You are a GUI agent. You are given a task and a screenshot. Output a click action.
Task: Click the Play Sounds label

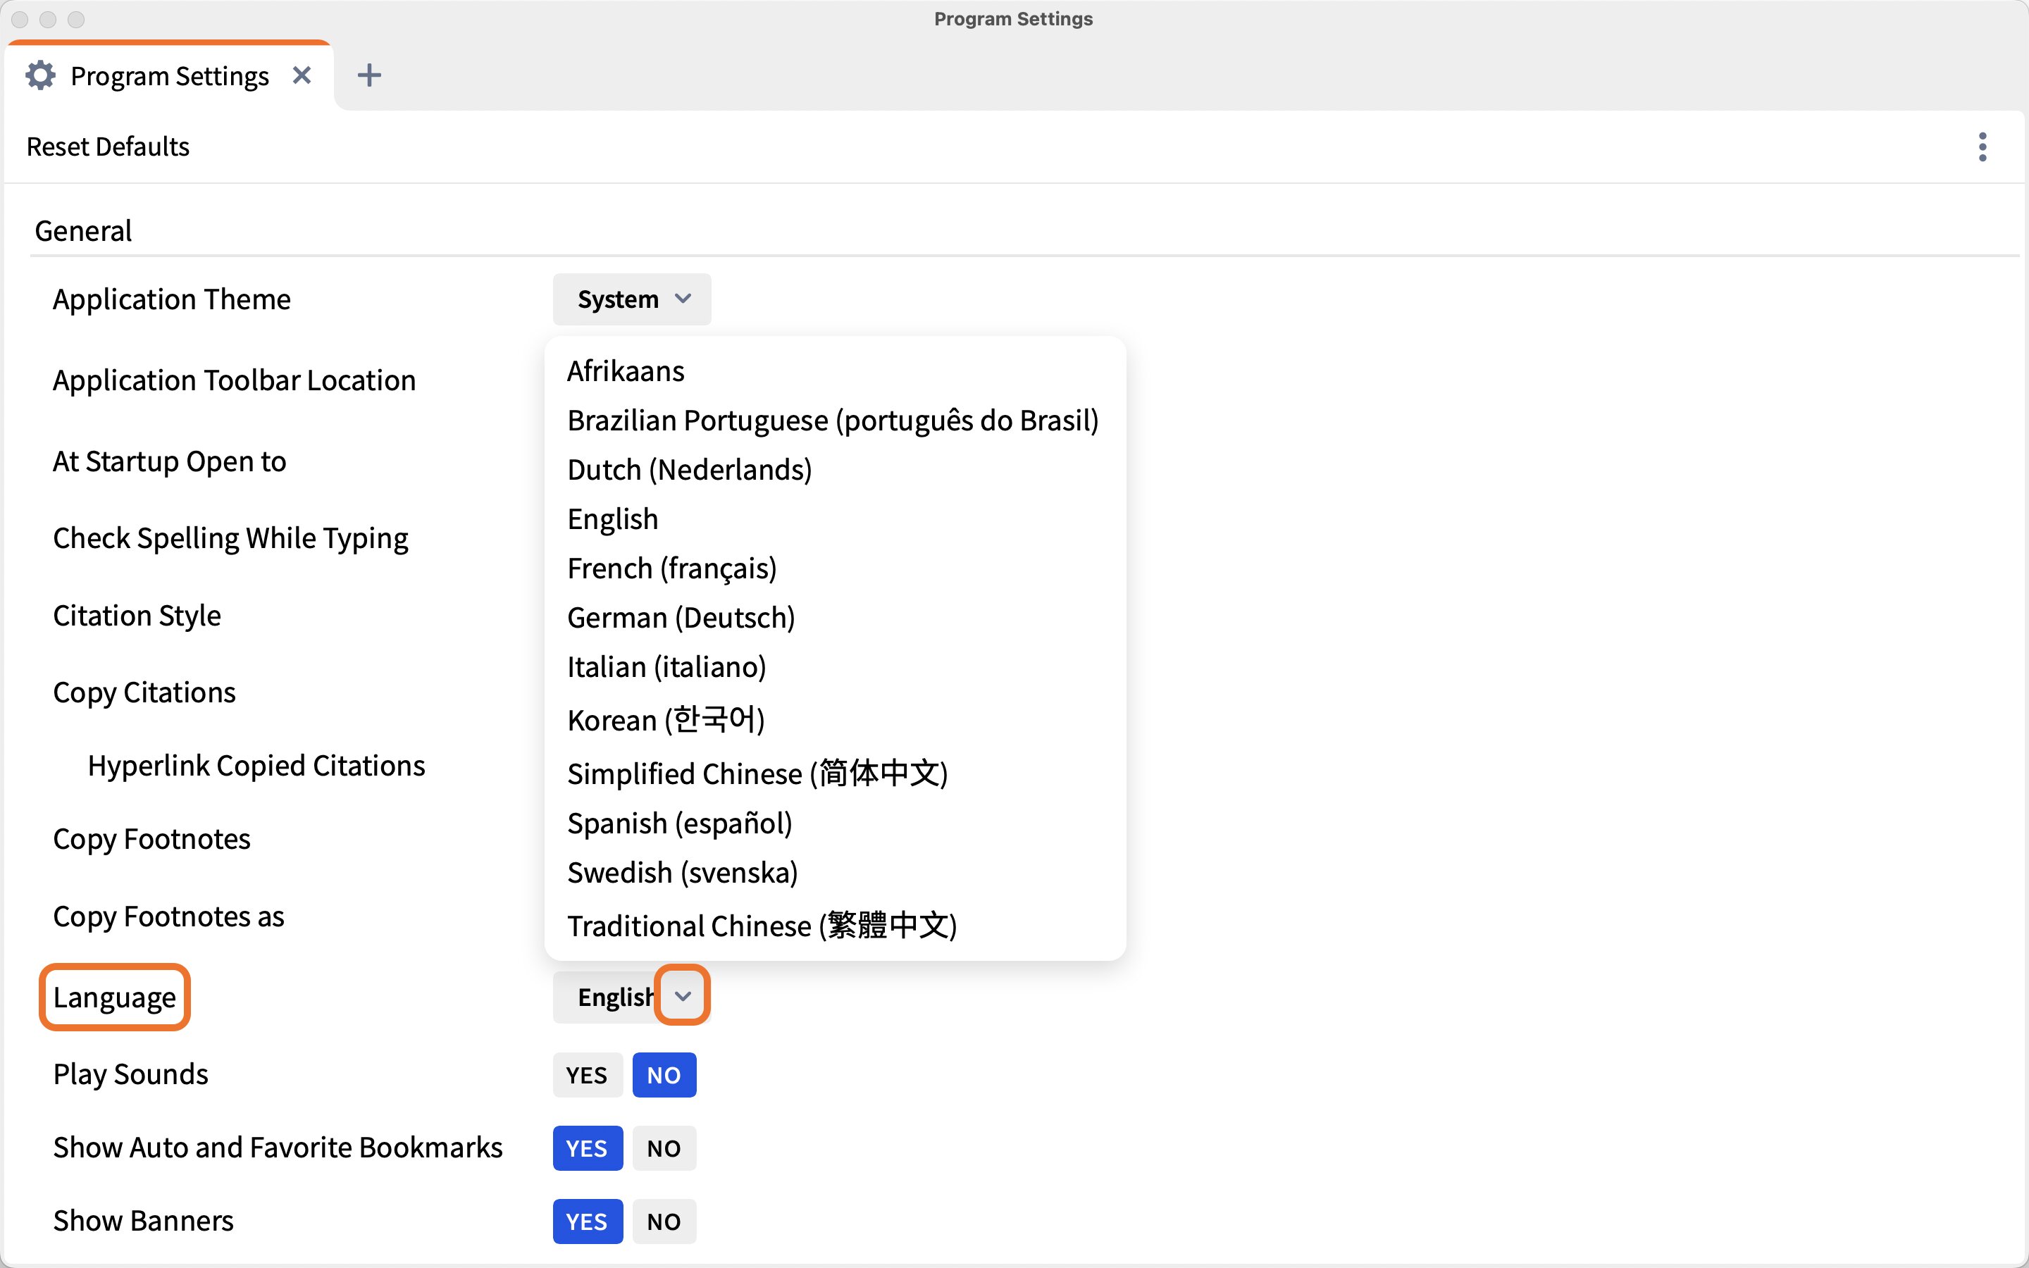click(x=131, y=1074)
